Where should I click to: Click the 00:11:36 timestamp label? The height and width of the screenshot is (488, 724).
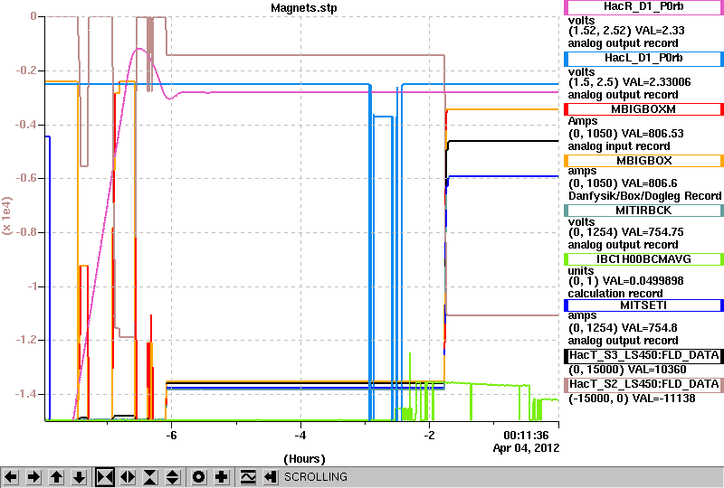point(526,436)
